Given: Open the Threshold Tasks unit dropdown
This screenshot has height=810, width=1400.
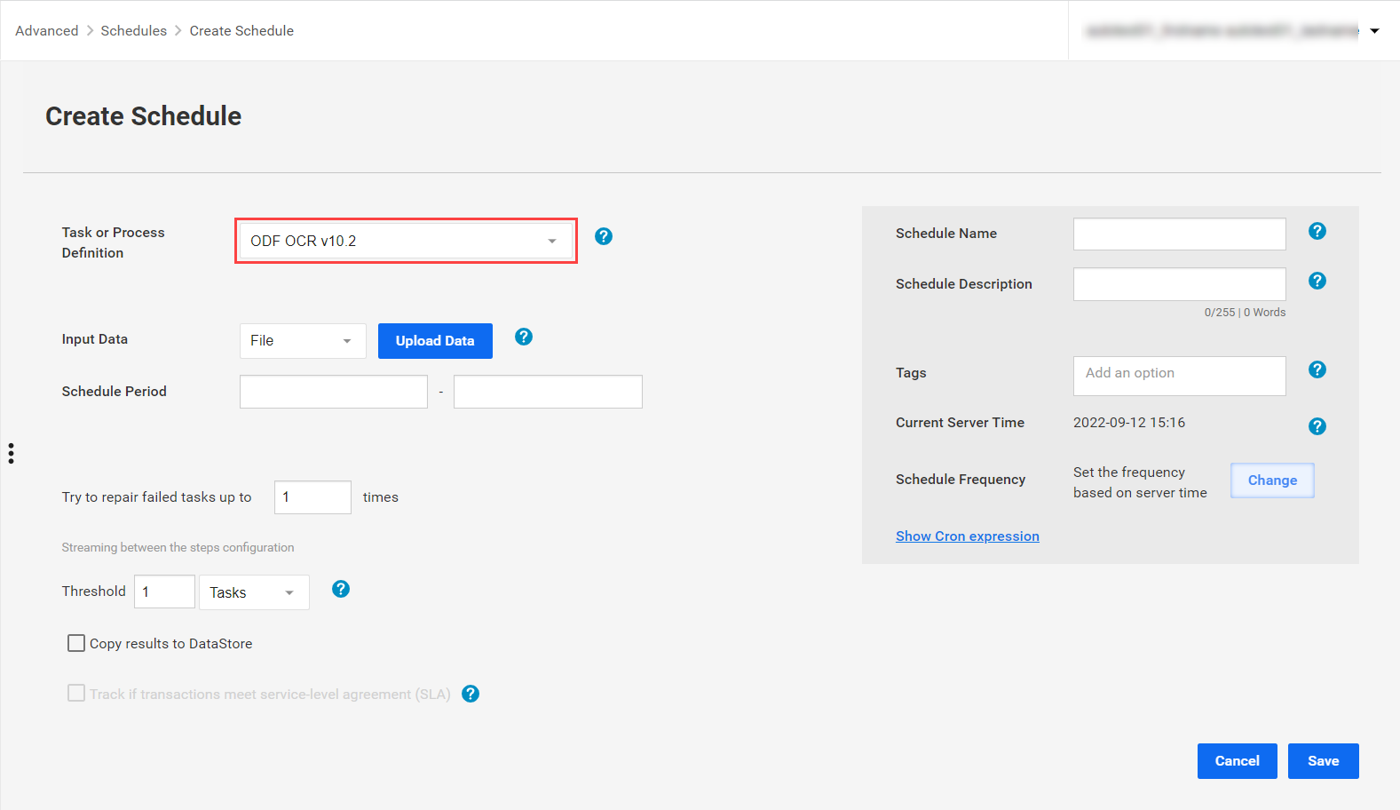Looking at the screenshot, I should (254, 592).
